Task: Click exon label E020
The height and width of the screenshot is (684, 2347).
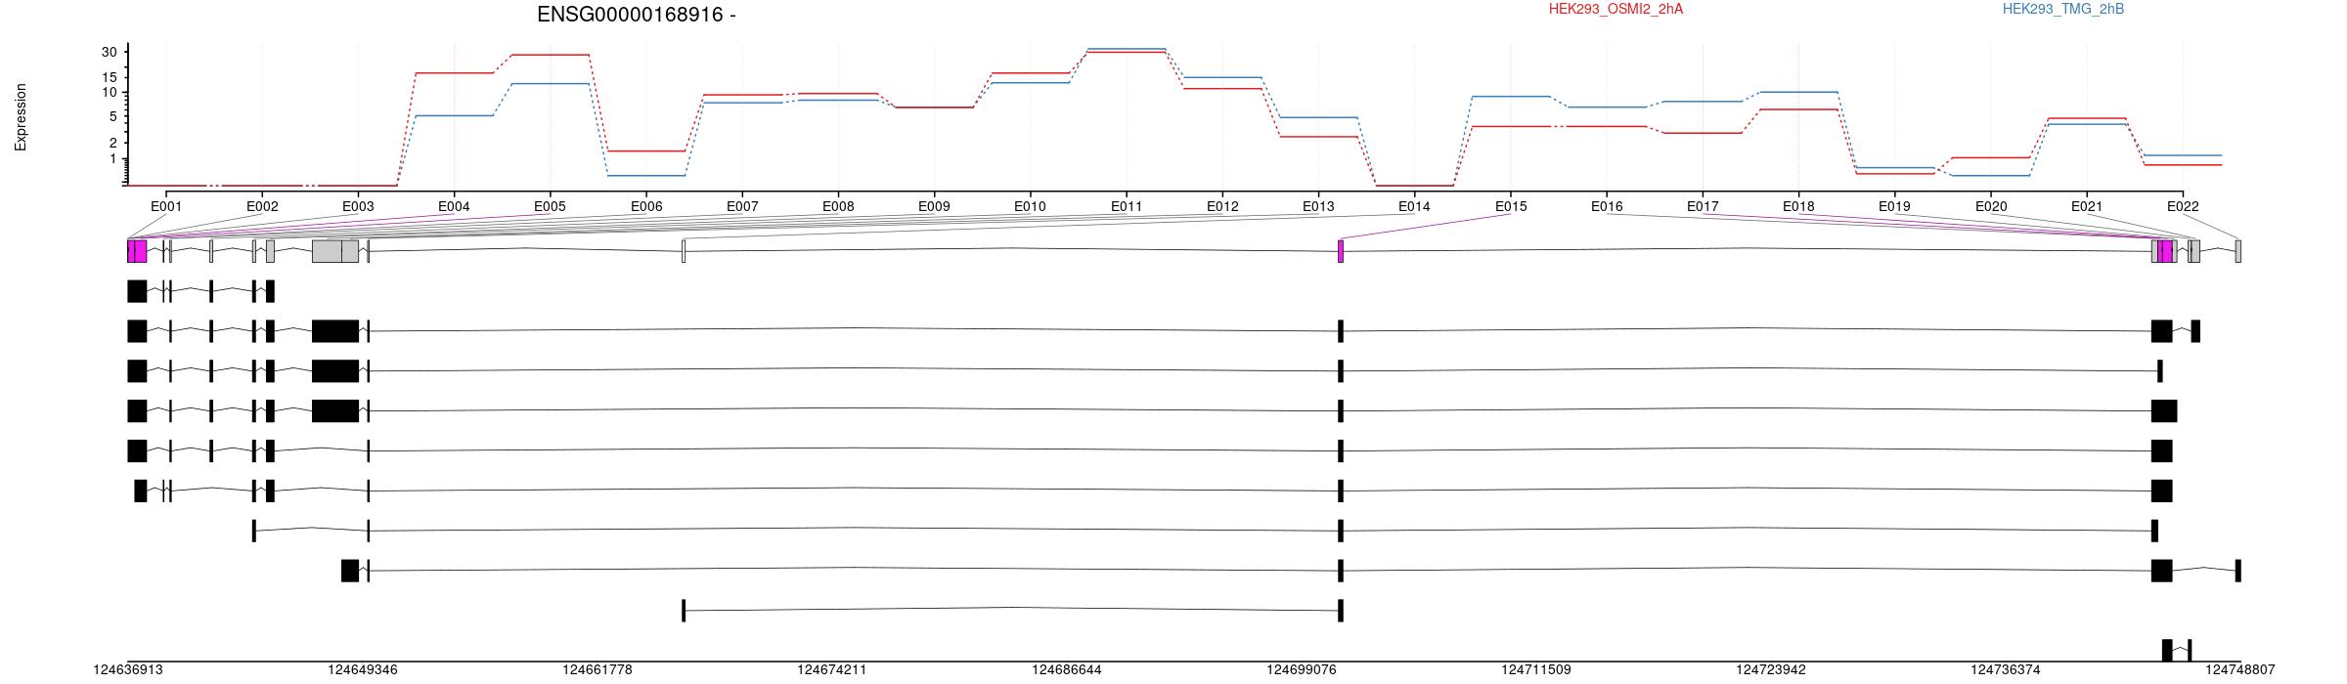Action: 1991,206
